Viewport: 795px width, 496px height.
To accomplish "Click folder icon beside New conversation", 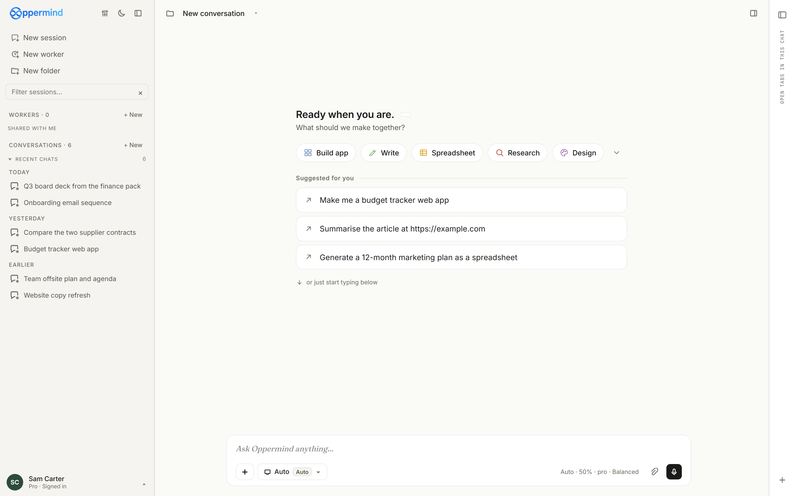I will tap(170, 14).
